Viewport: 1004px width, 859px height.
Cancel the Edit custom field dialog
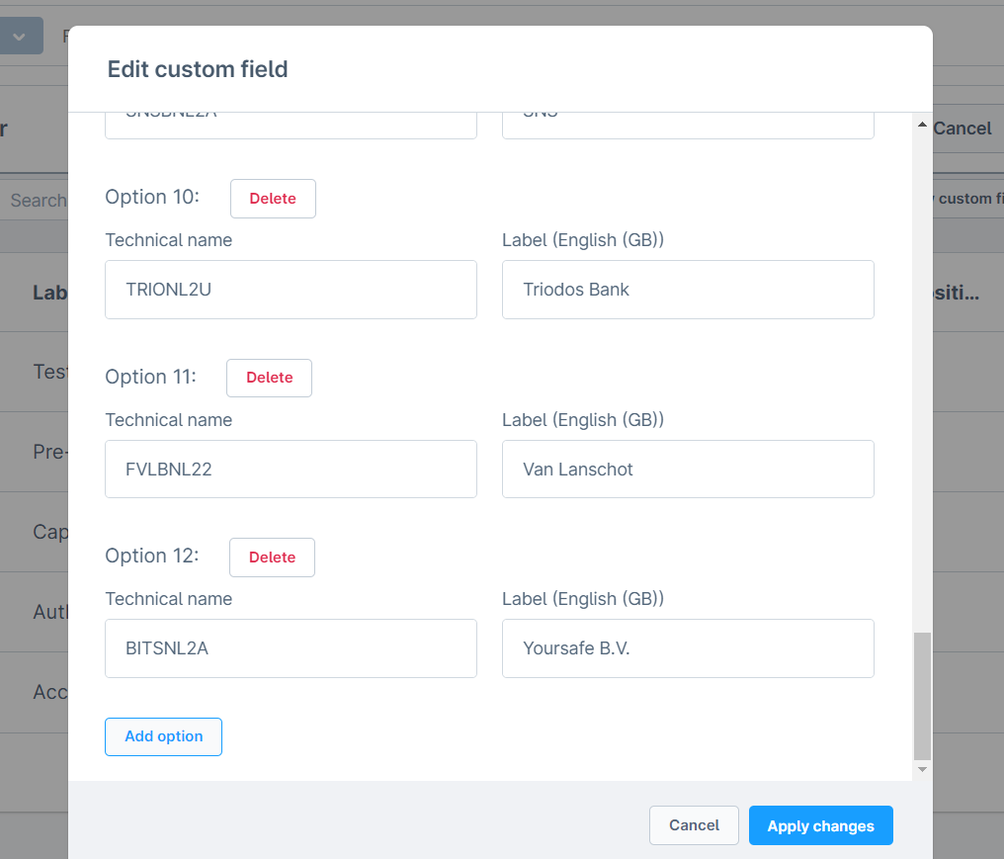tap(694, 825)
